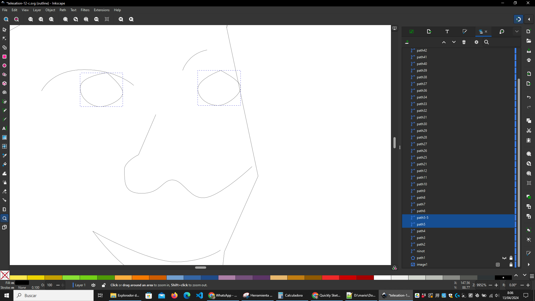Viewport: 535px width, 301px height.
Task: Select the Selector/Arrow tool
Action: 4,29
